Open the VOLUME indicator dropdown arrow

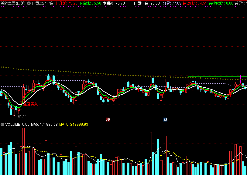click(x=2, y=125)
